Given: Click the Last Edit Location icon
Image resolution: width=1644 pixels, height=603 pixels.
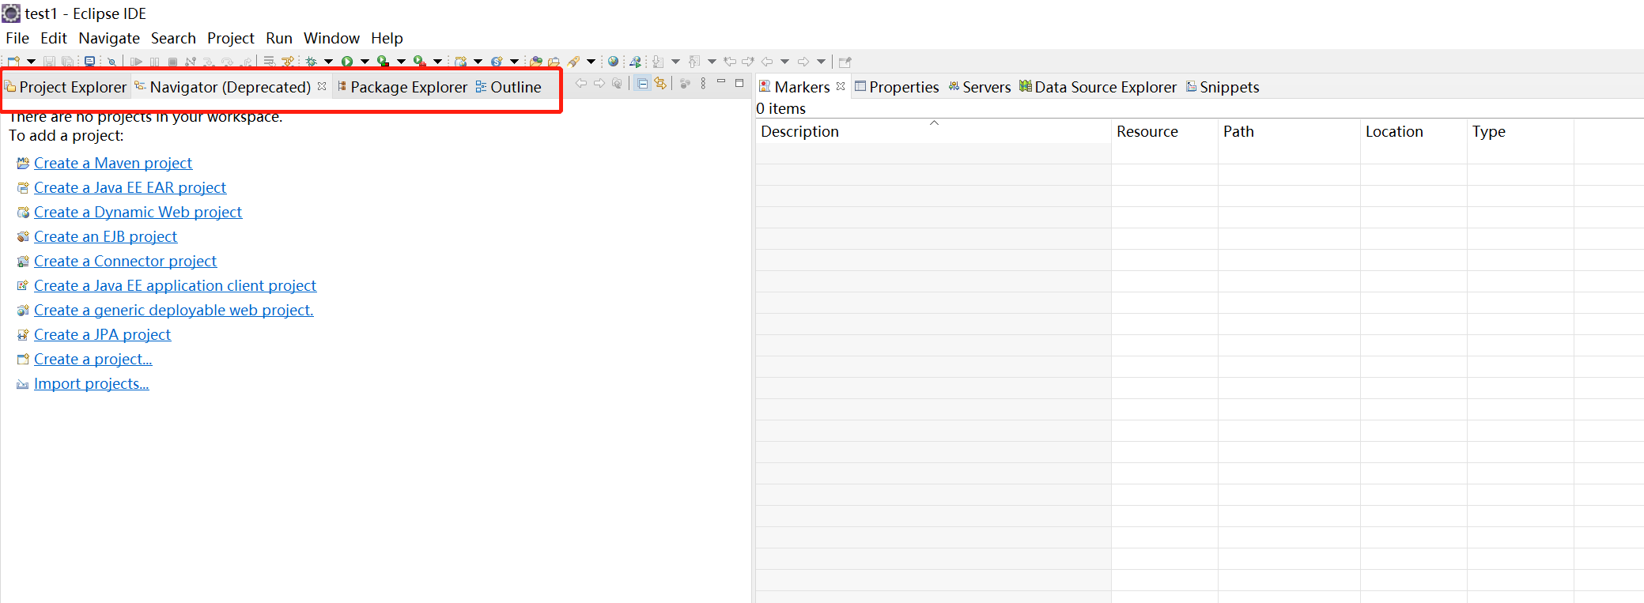Looking at the screenshot, I should (730, 61).
